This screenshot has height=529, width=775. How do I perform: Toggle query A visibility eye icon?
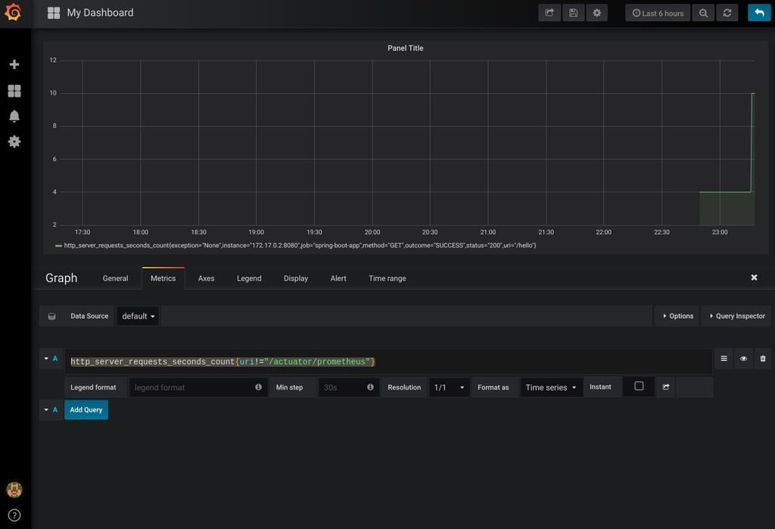pyautogui.click(x=743, y=359)
